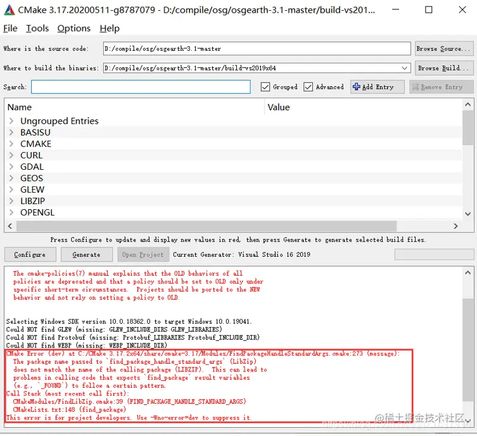Select the OPENGL row label
The width and height of the screenshot is (477, 436).
(x=37, y=212)
